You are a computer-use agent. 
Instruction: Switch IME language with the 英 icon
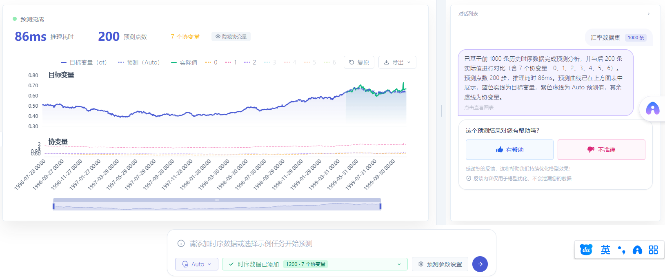click(605, 250)
